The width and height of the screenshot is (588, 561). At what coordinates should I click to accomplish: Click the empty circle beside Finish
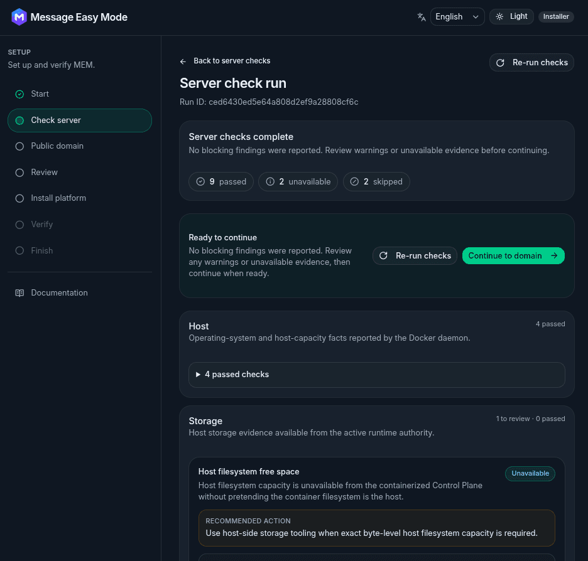click(x=19, y=250)
